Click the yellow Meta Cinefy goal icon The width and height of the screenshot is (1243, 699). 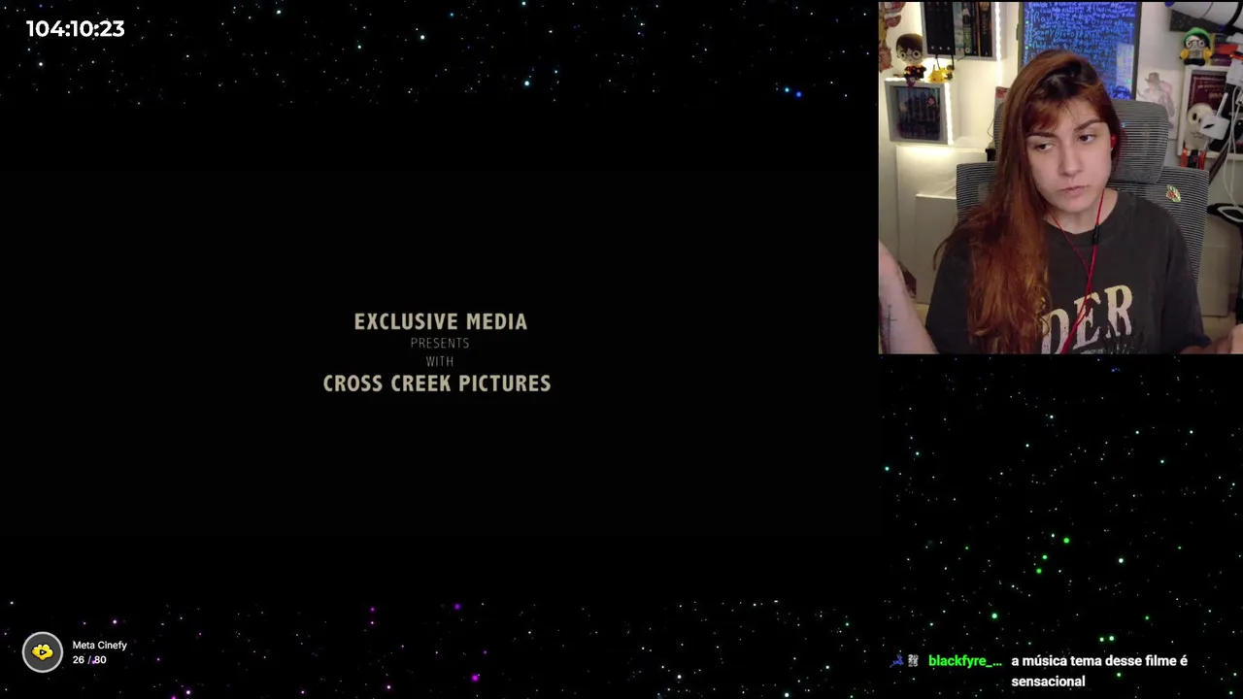43,652
